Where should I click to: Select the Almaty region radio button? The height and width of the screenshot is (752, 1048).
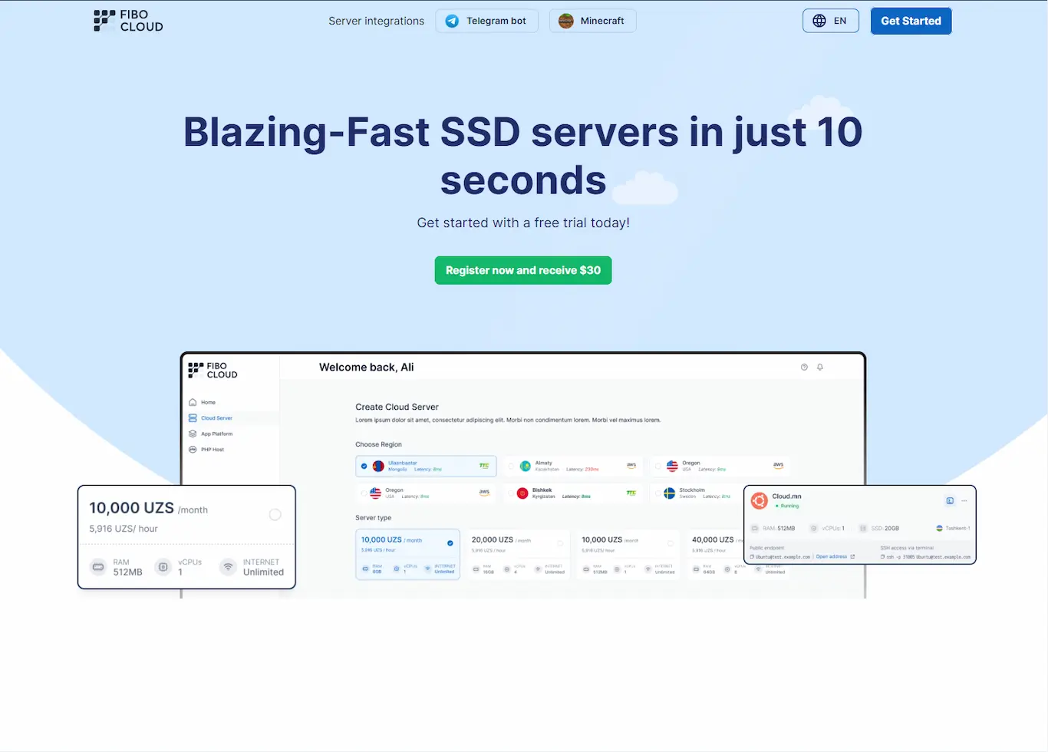512,466
